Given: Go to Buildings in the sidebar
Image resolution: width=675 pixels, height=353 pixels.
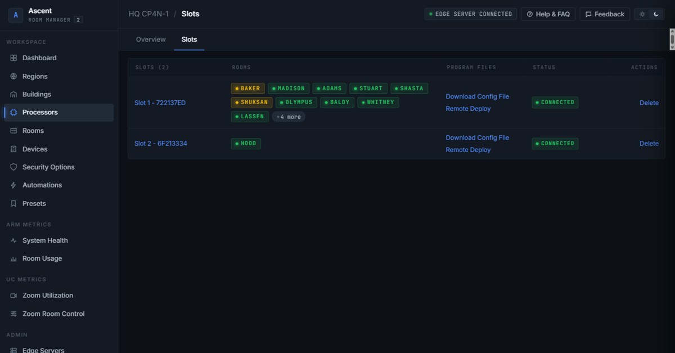Looking at the screenshot, I should pyautogui.click(x=58, y=94).
